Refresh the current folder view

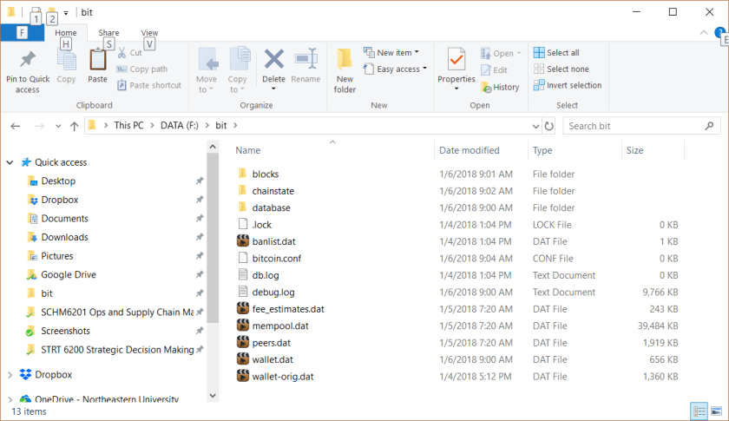(x=548, y=126)
